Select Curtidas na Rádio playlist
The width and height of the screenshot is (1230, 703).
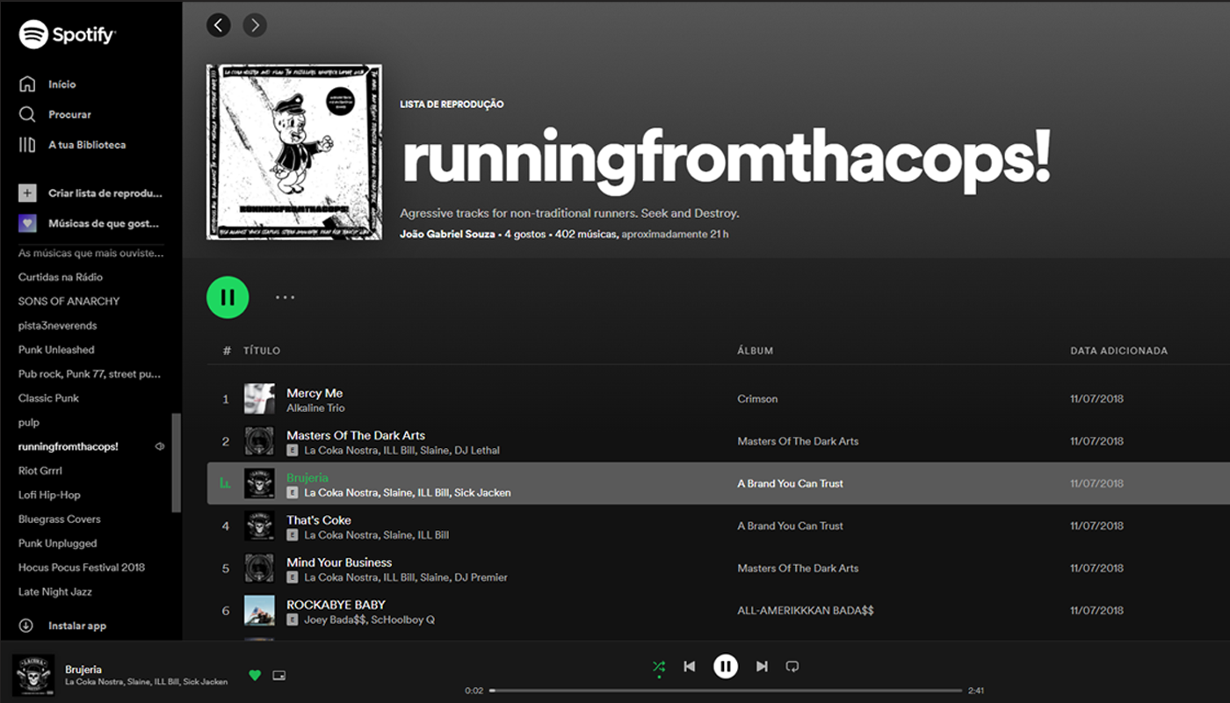point(61,277)
